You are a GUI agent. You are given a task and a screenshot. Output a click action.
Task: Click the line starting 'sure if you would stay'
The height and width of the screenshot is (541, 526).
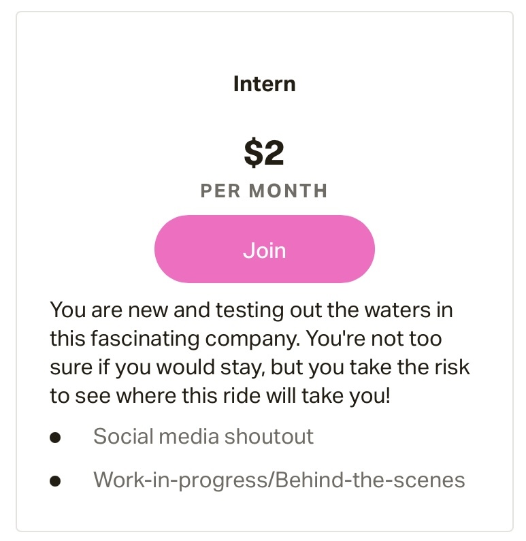(260, 367)
